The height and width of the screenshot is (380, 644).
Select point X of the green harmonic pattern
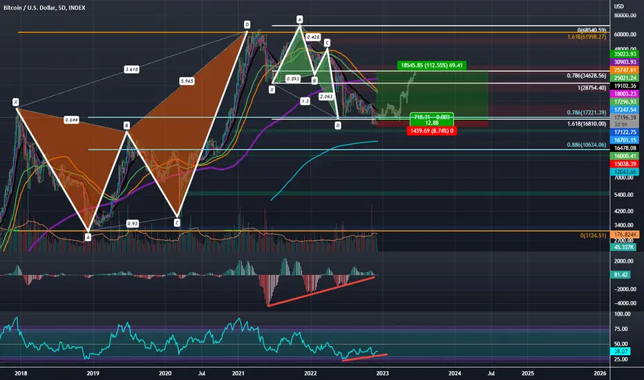click(x=272, y=89)
